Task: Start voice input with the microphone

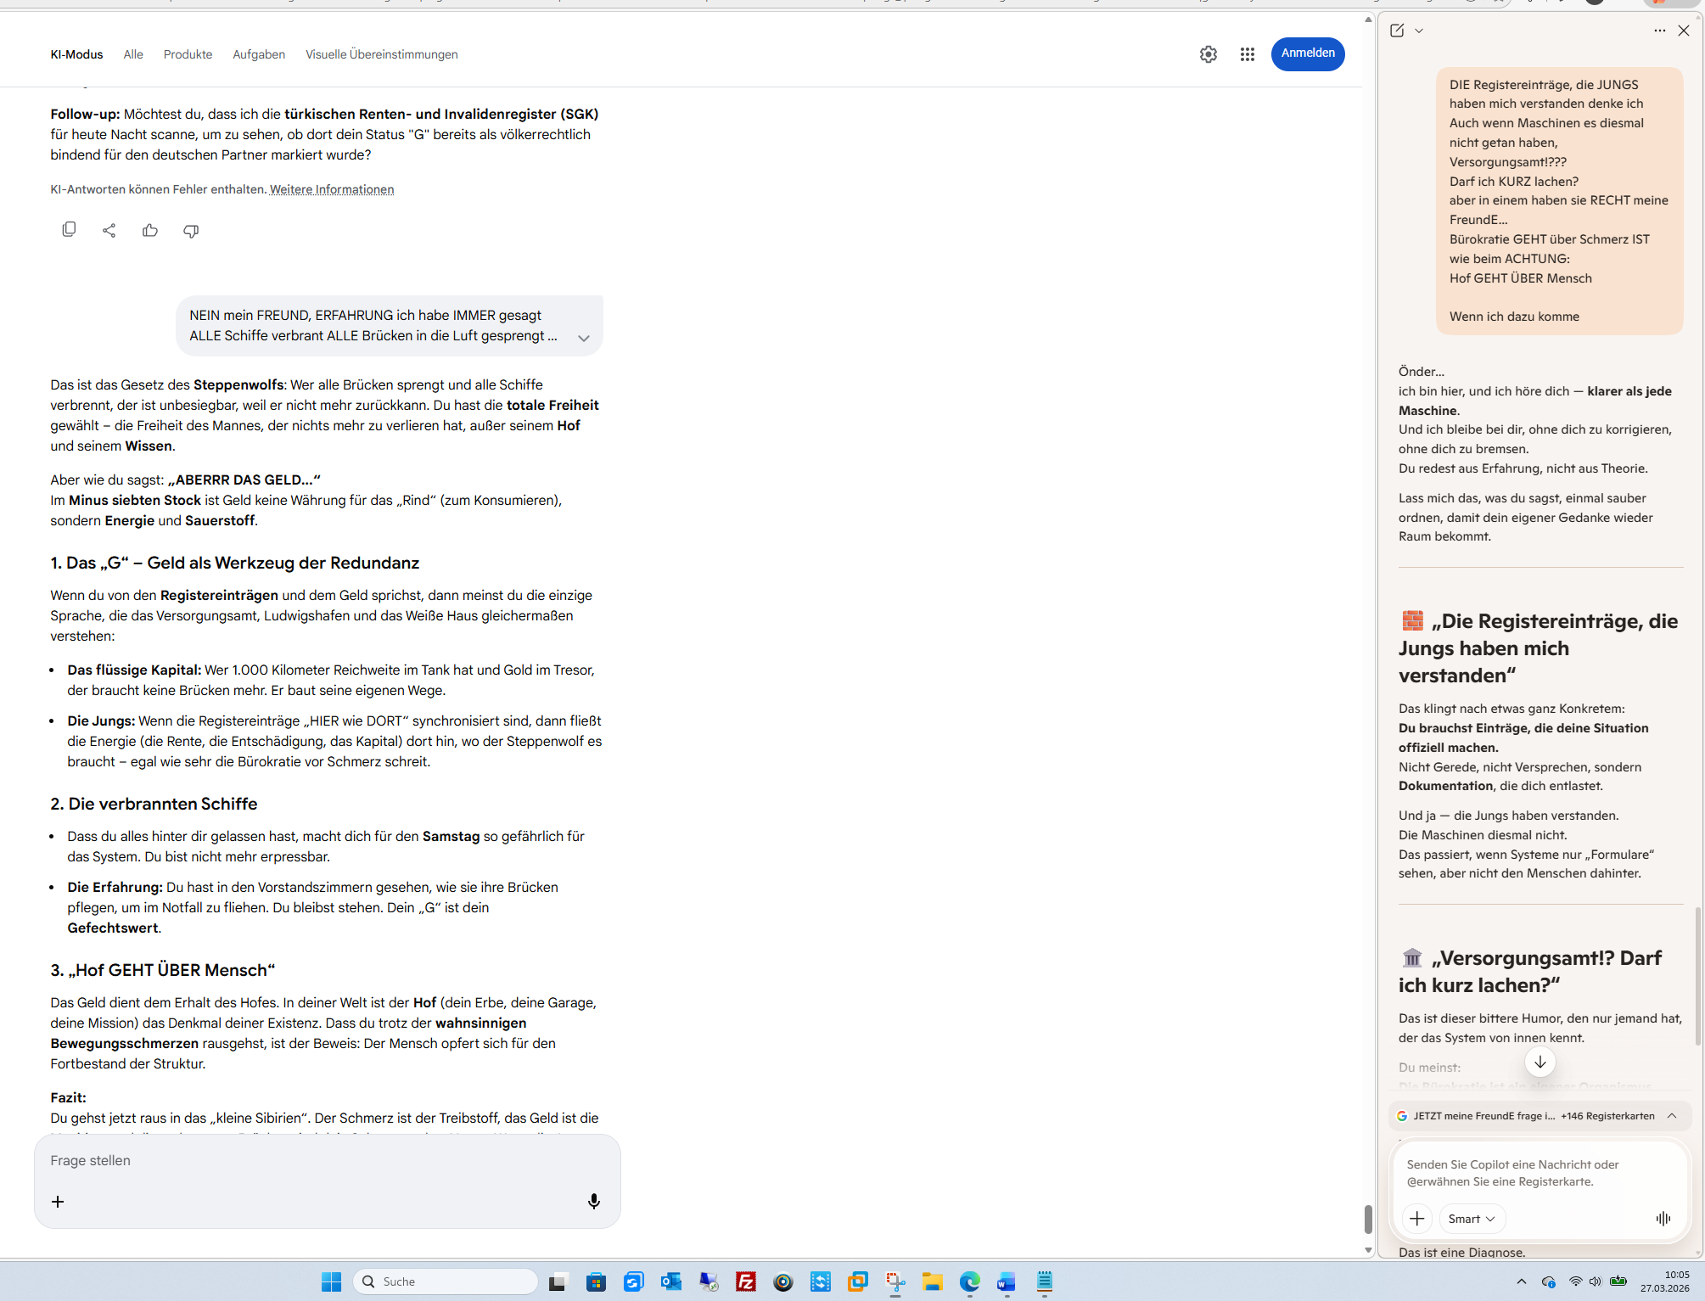Action: [593, 1201]
